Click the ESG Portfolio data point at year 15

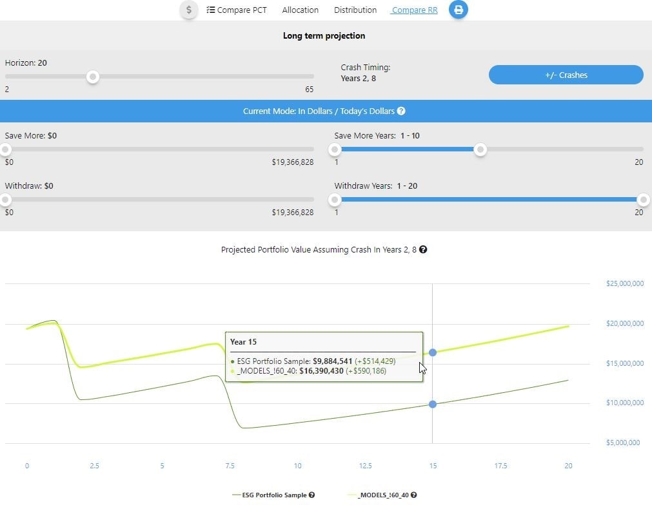tap(432, 404)
